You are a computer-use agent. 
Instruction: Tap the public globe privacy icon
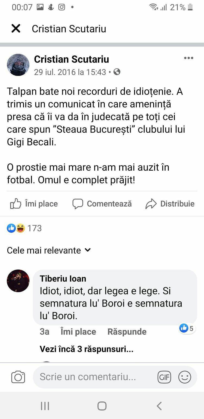pyautogui.click(x=117, y=72)
